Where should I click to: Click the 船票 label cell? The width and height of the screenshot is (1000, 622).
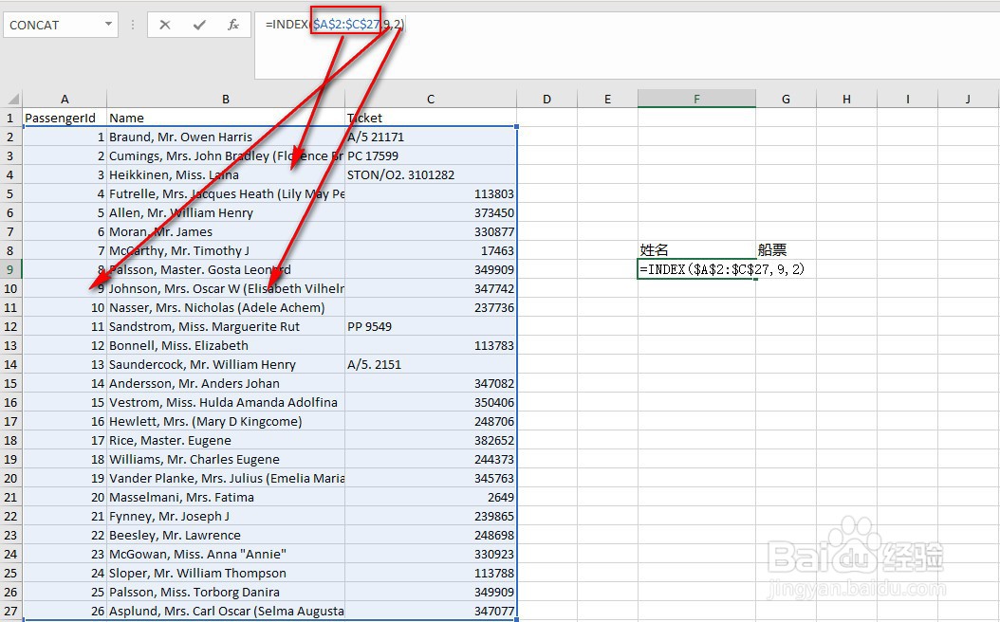pos(786,249)
